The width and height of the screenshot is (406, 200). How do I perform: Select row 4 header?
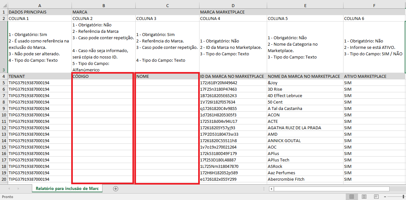point(4,77)
